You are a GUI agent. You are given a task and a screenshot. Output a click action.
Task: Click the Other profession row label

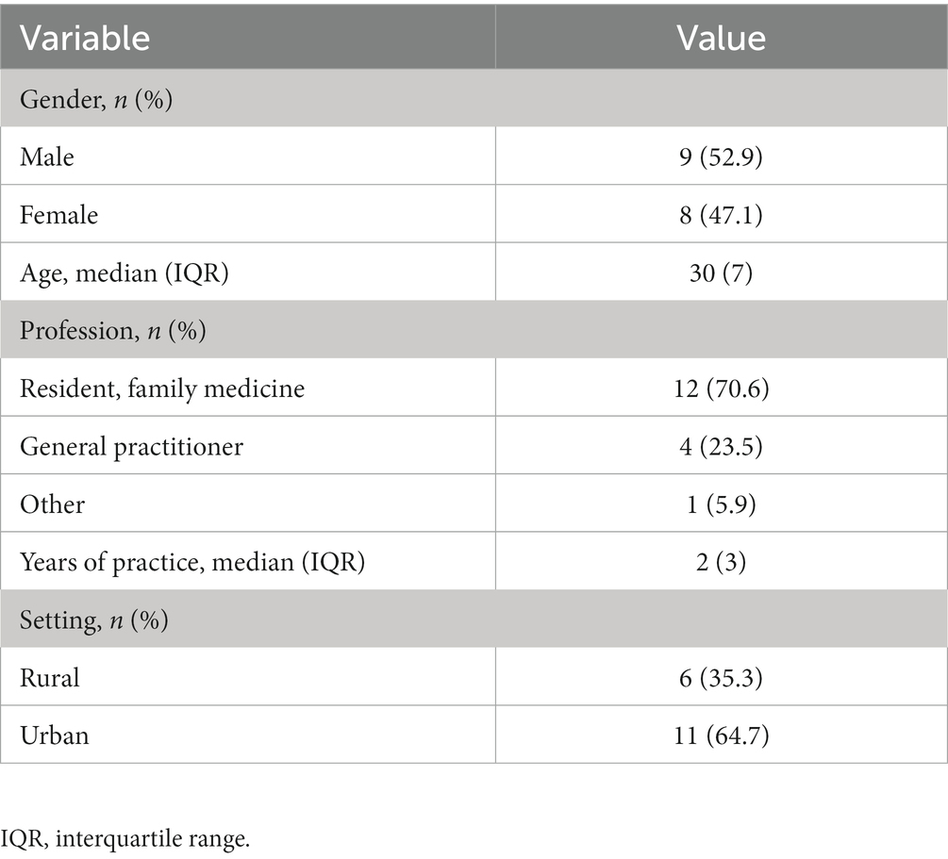tap(52, 504)
